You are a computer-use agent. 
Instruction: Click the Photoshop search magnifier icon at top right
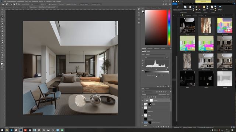163,4
